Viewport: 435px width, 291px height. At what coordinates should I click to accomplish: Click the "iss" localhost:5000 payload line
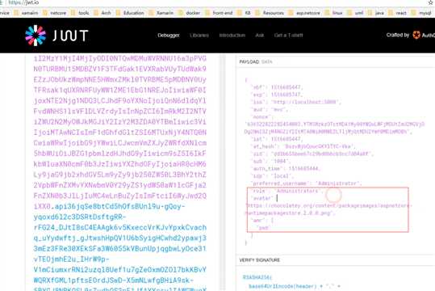[x=296, y=102]
